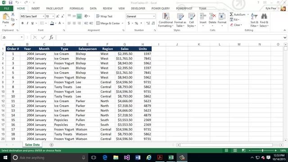The image size is (288, 162).
Task: Click the Paste clipboard icon
Action: (6, 17)
